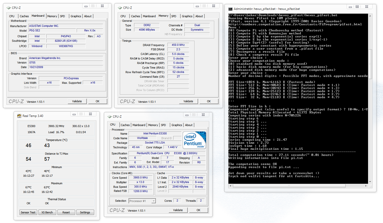
Task: Open Graphics tab in Memory CPU-Z window
Action: click(187, 16)
